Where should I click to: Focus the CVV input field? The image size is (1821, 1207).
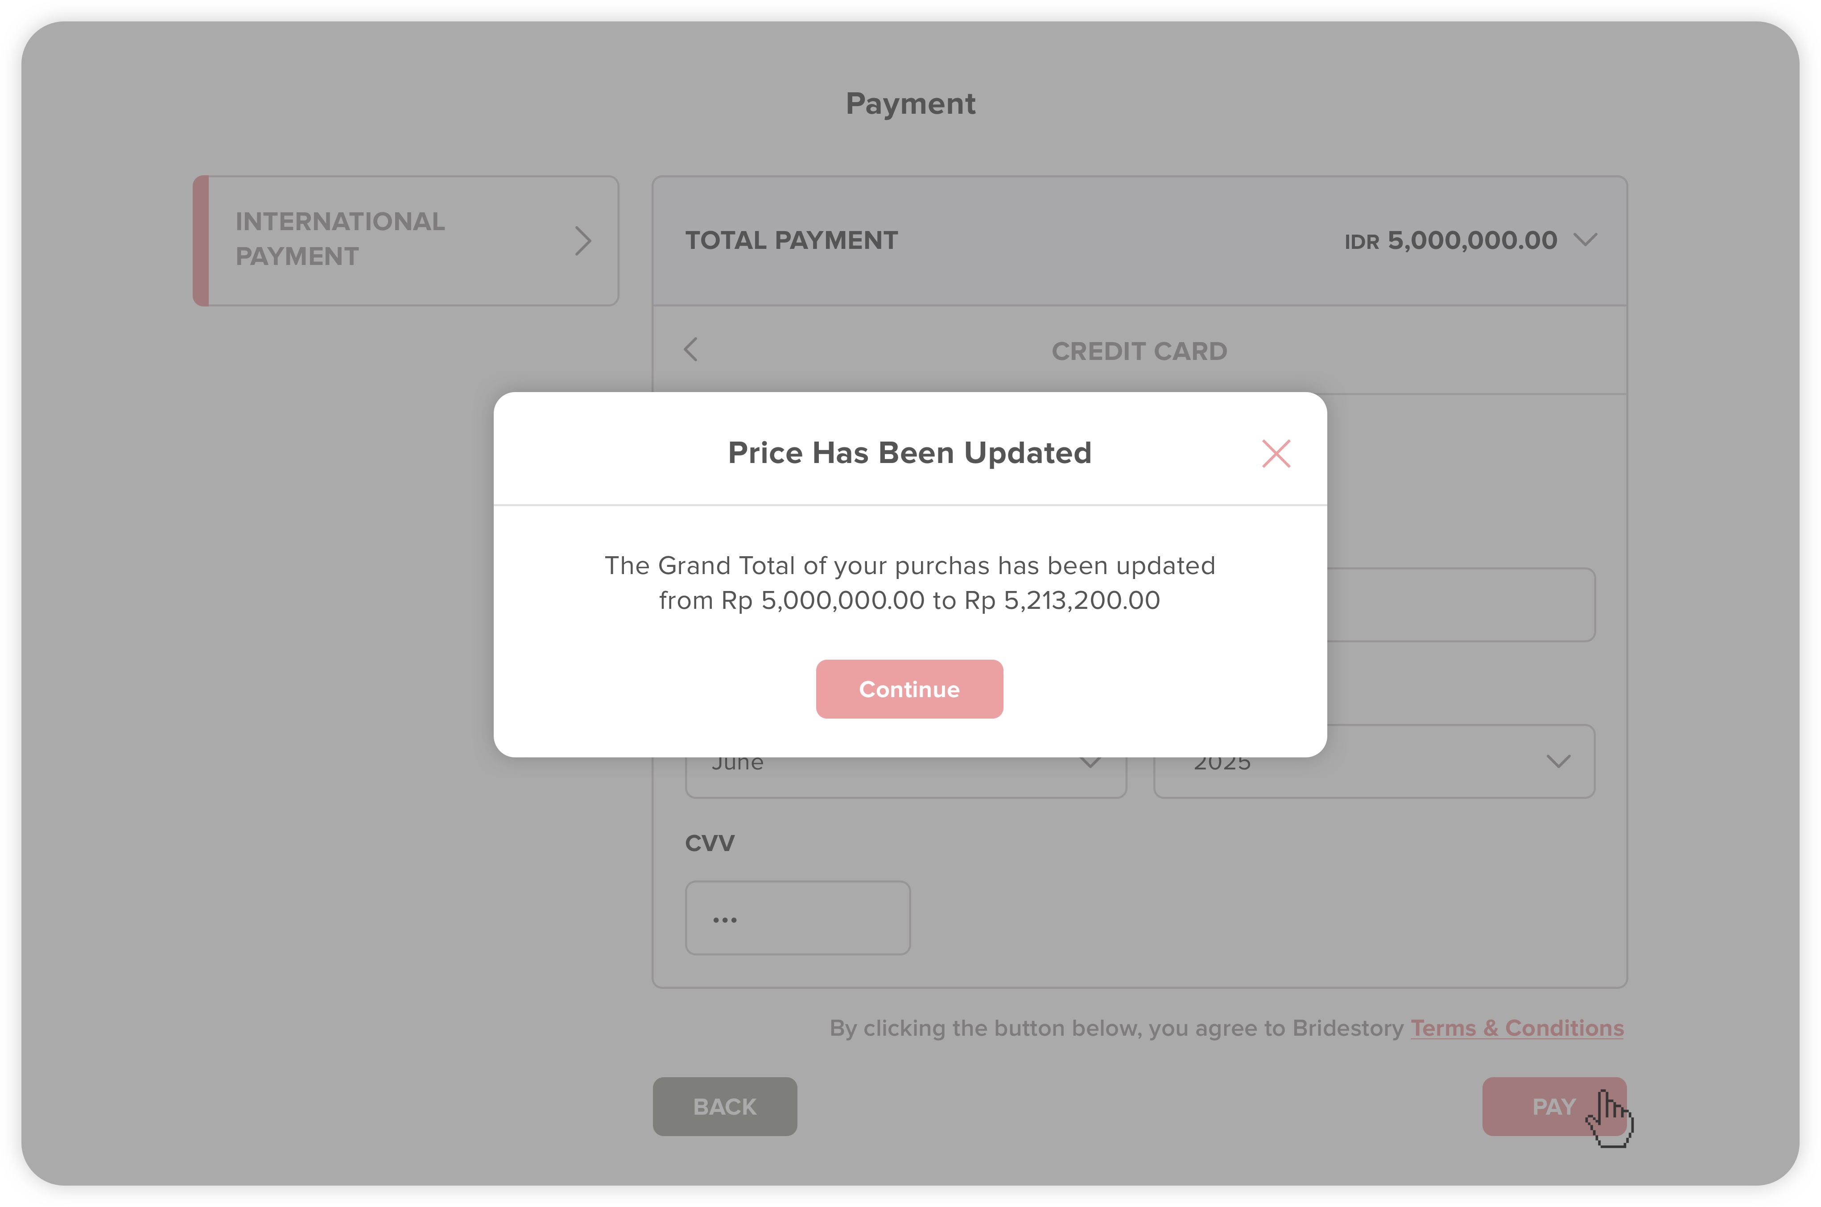(x=797, y=918)
